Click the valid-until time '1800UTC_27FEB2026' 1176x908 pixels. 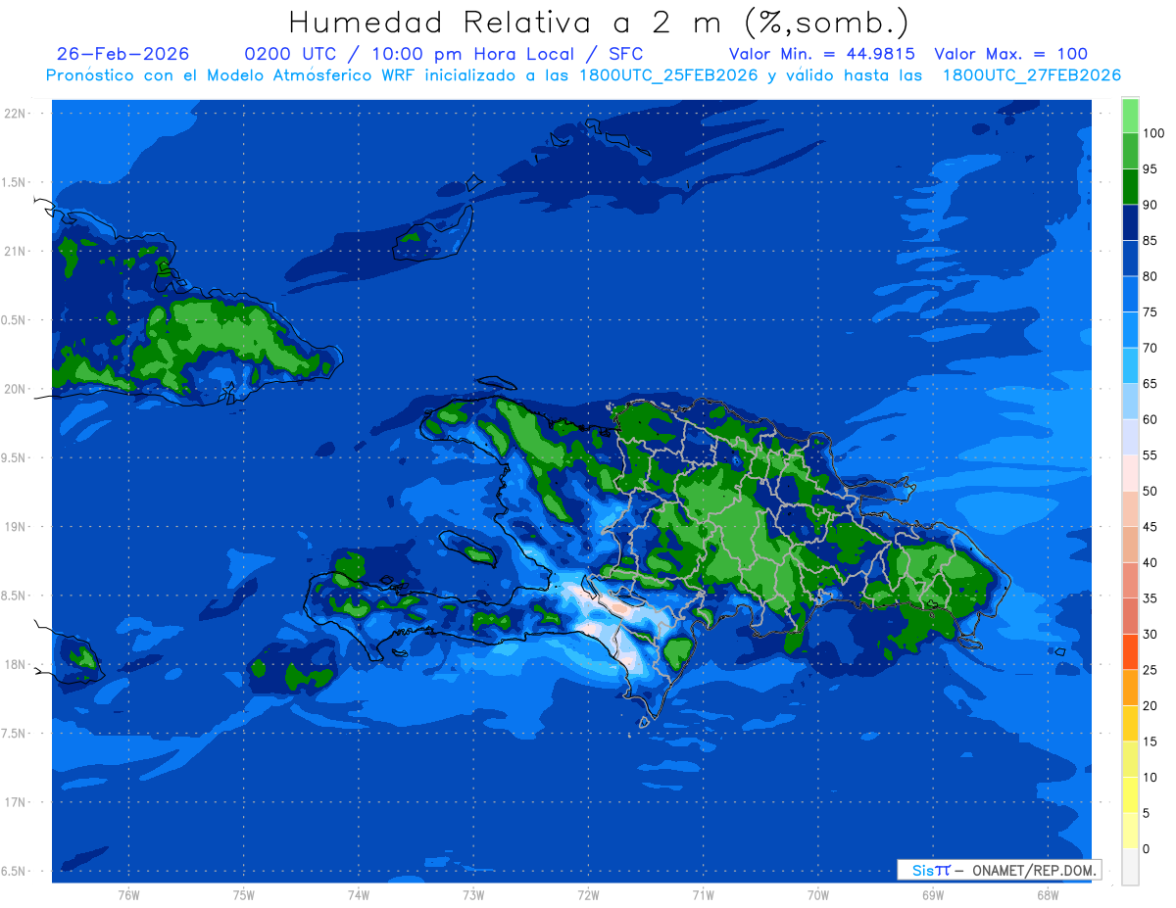[1031, 74]
